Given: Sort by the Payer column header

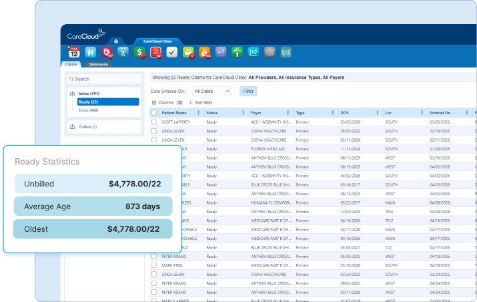Looking at the screenshot, I should click(256, 113).
